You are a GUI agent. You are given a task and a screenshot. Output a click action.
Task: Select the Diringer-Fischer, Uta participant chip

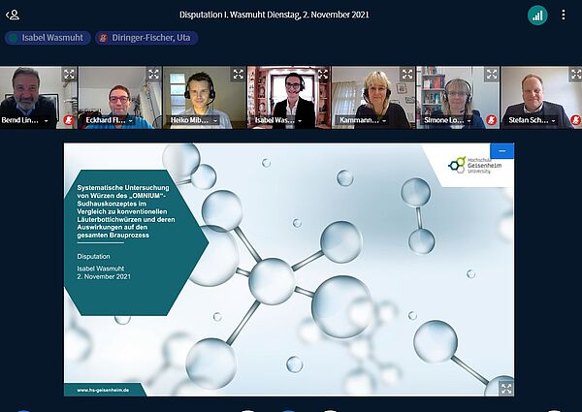(x=146, y=38)
